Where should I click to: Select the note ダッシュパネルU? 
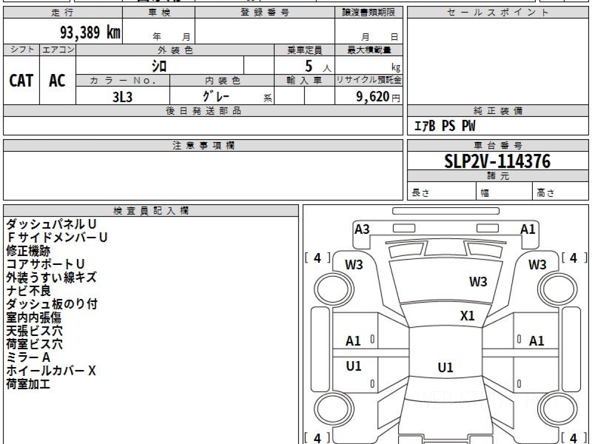click(51, 224)
